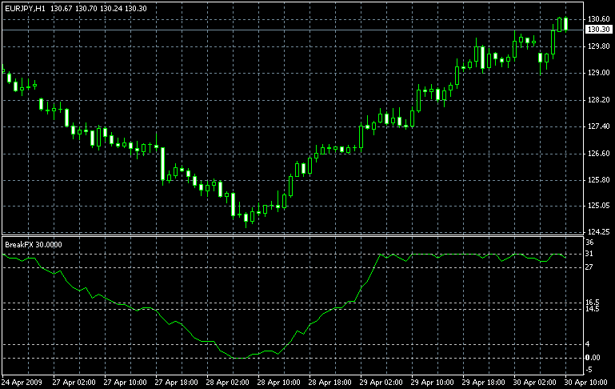Click the 27 Apr 18:00 time label

click(x=177, y=383)
